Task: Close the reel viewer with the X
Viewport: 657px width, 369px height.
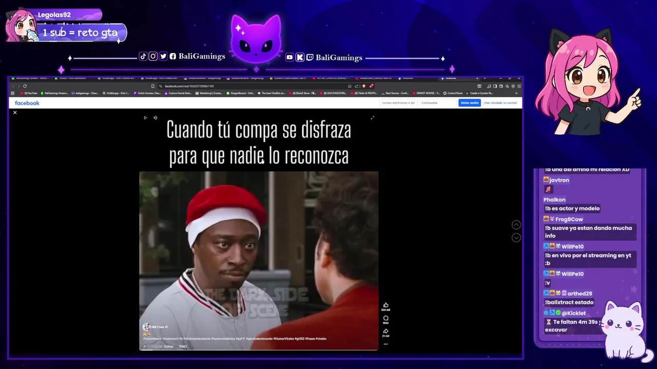Action: coord(15,112)
